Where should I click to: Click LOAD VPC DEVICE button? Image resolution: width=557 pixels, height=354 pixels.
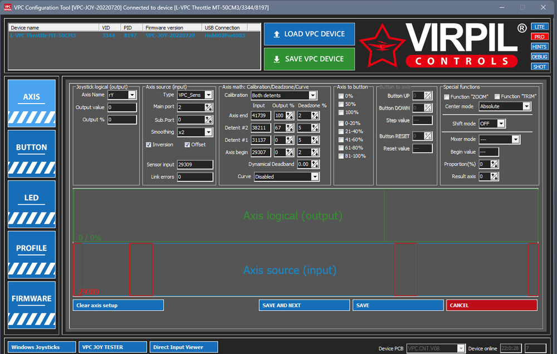coord(309,34)
